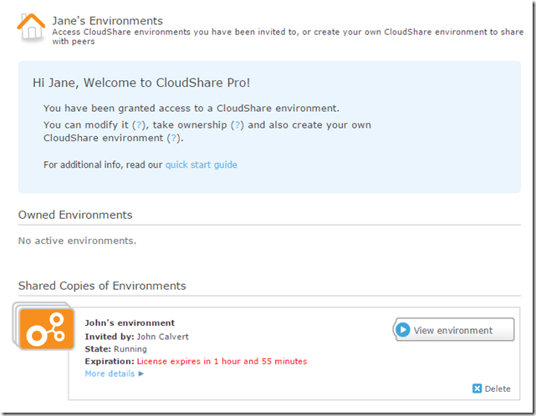This screenshot has width=536, height=416.
Task: Click the Welcome to CloudShare Pro heading
Action: 141,83
